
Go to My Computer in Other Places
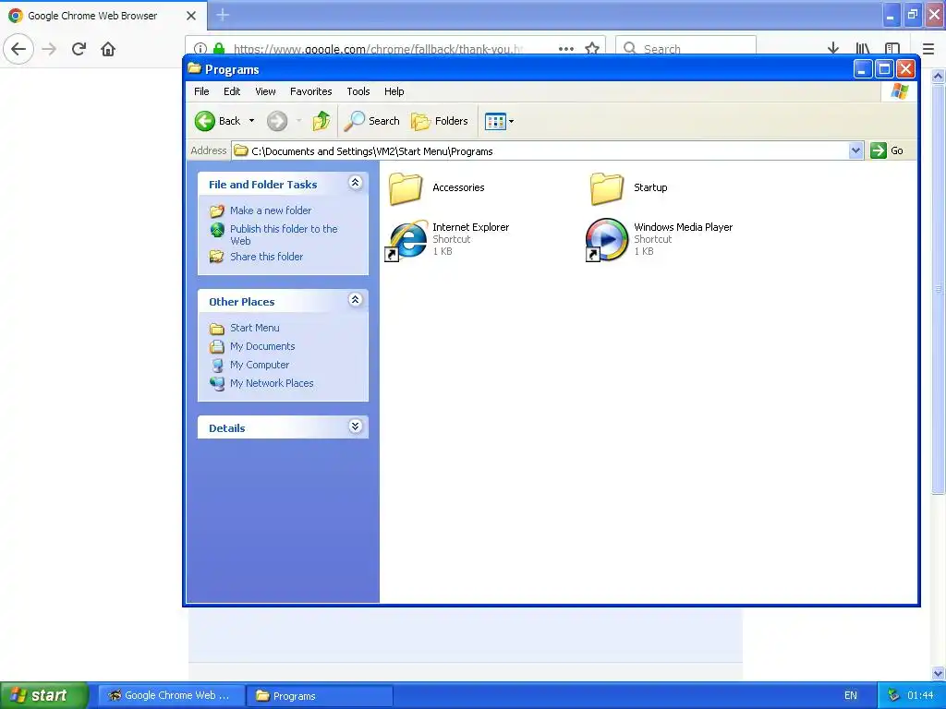click(x=260, y=365)
